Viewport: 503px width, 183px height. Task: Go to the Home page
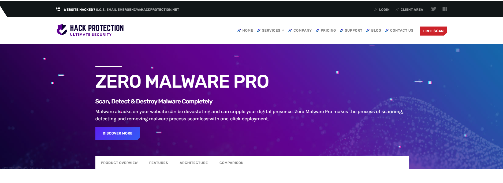247,31
